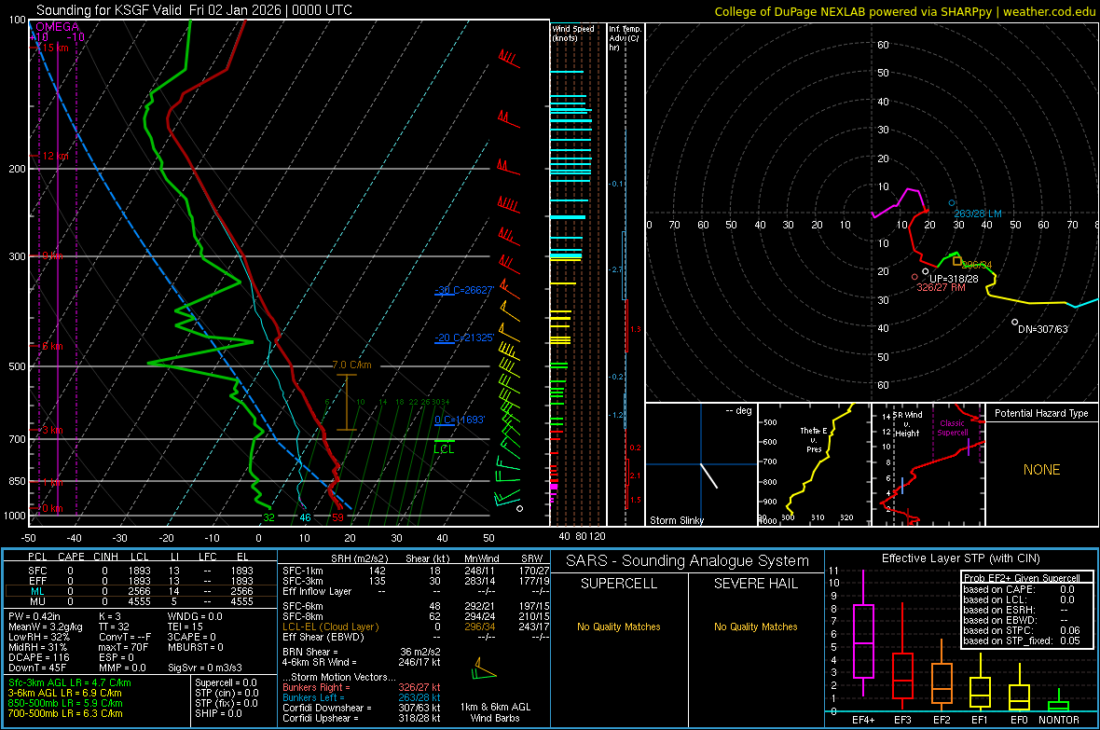Click the '0 C=14693'' freezing level label
Screen dimensions: 1100x730
(460, 420)
